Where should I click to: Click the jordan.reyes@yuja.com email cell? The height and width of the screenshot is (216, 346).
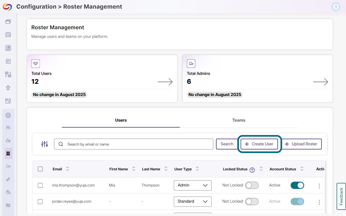tap(71, 201)
